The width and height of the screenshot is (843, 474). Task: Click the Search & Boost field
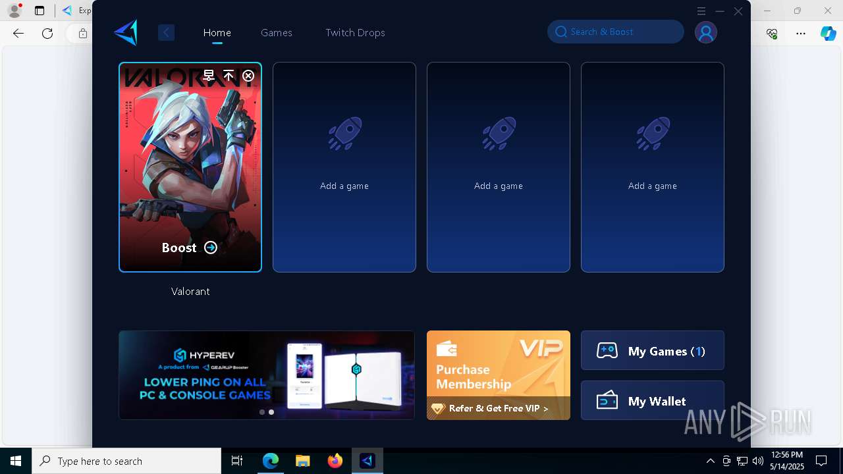point(616,32)
